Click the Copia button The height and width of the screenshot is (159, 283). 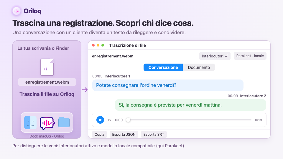pos(99,135)
